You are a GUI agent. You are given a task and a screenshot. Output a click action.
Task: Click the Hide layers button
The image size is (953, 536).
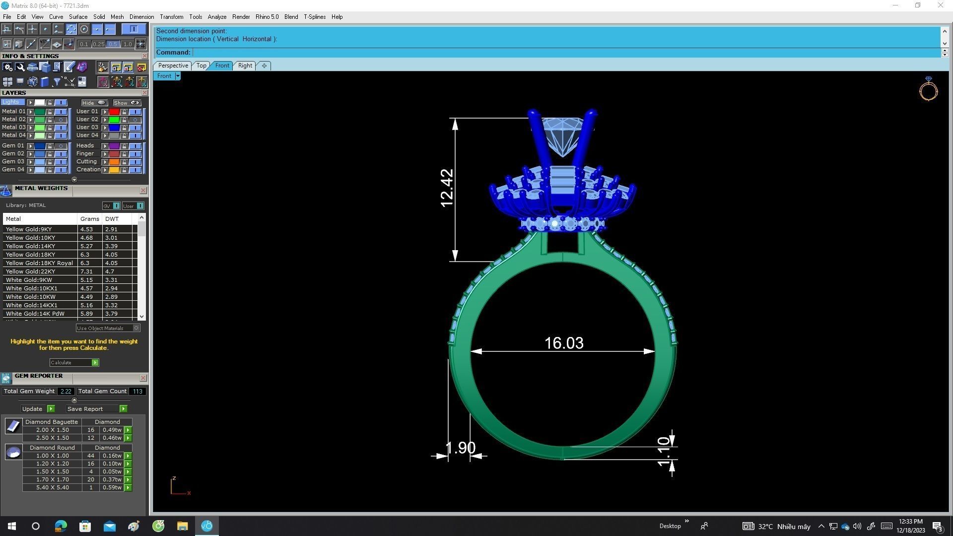94,103
